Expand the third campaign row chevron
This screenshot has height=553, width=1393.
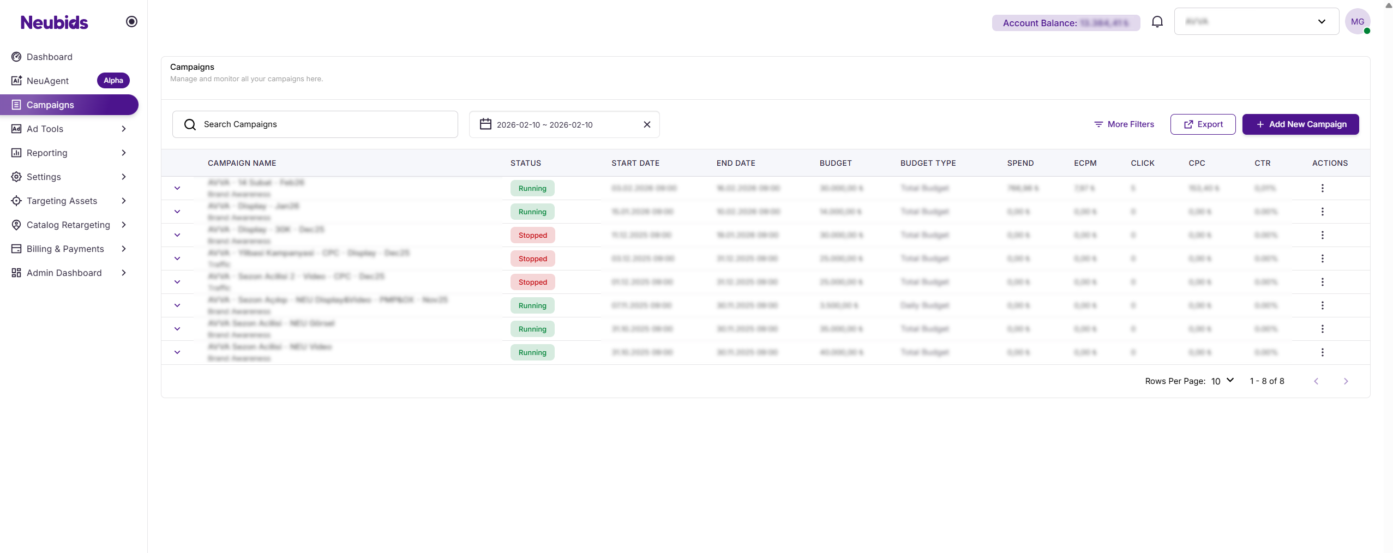pyautogui.click(x=177, y=235)
